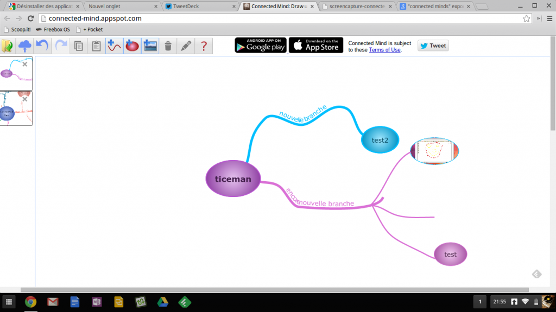Undo the last action
556x312 pixels.
pos(42,46)
